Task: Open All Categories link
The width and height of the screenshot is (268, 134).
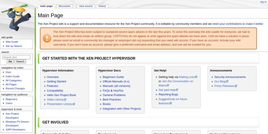Action: (x=13, y=80)
